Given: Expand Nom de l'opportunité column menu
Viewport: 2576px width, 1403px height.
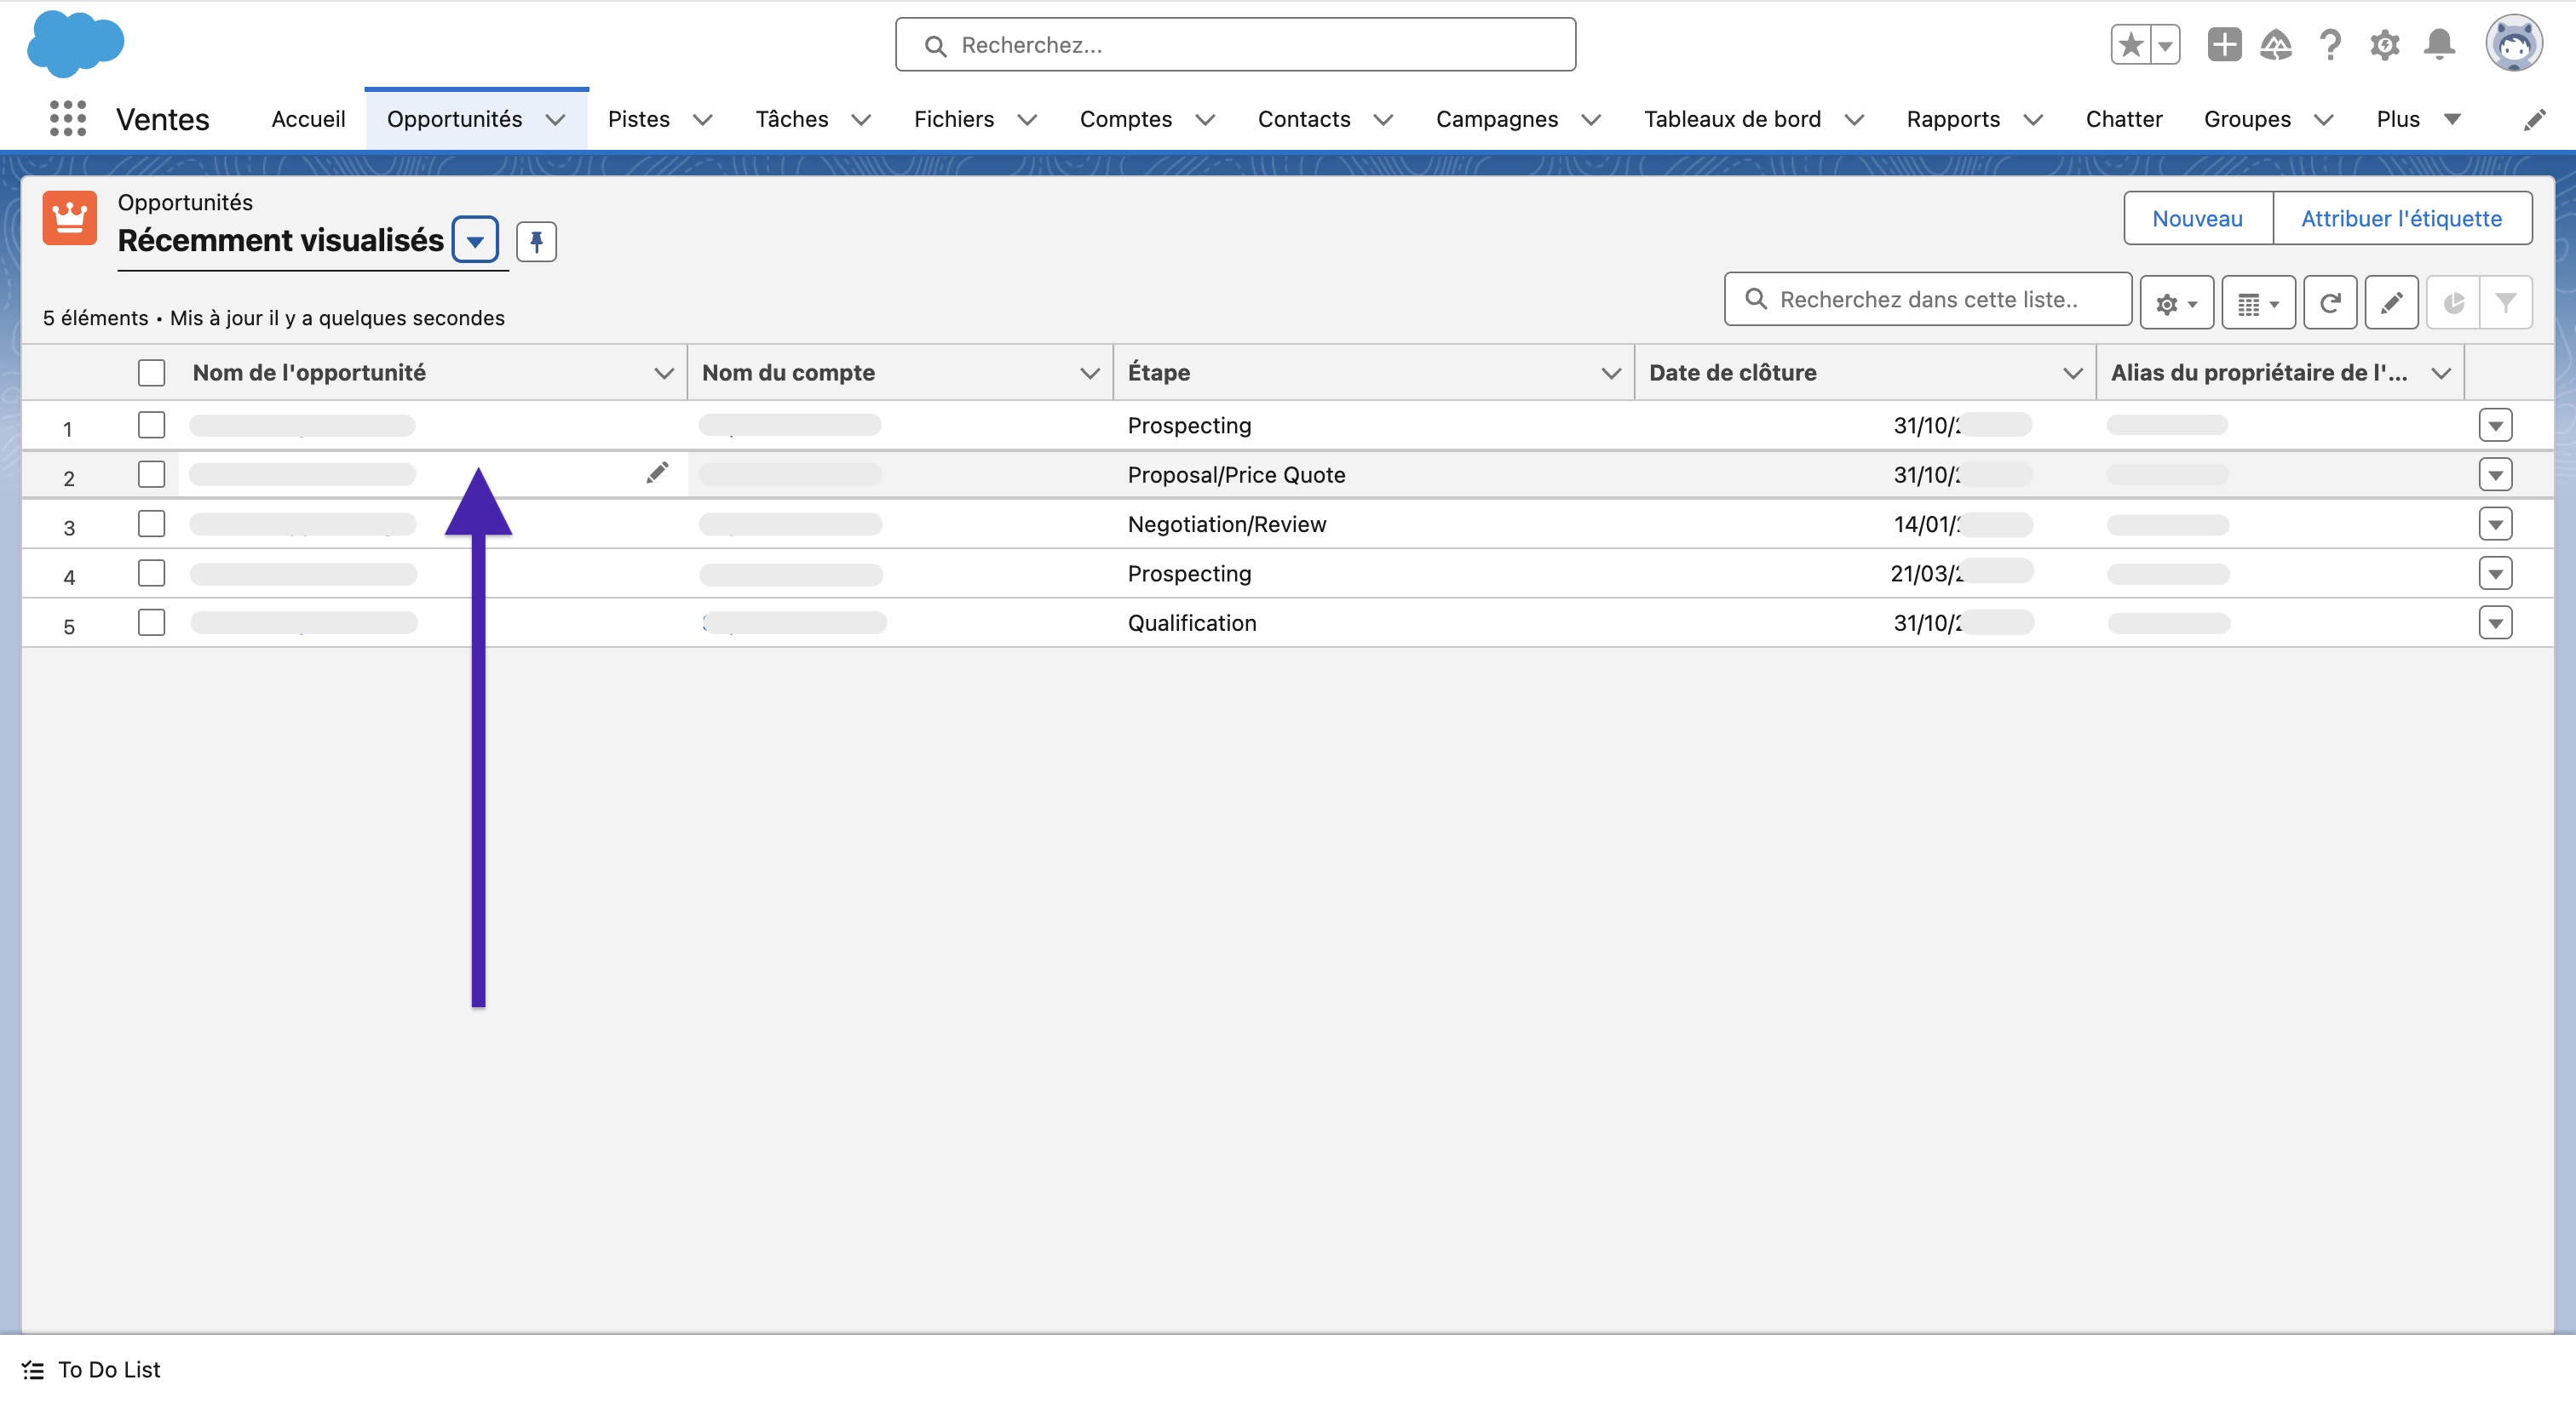Looking at the screenshot, I should tap(663, 373).
